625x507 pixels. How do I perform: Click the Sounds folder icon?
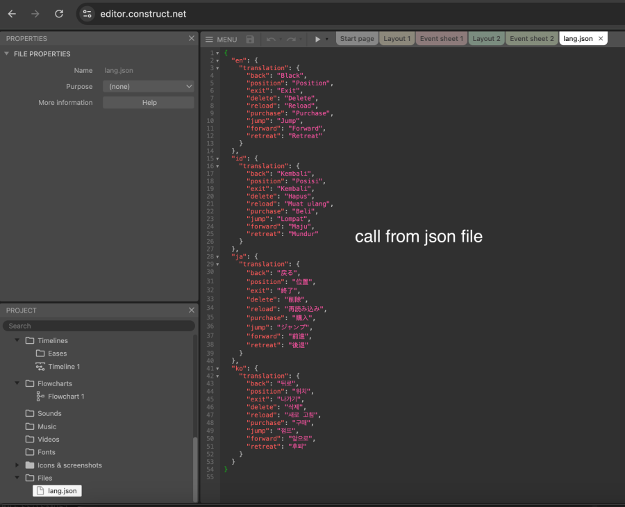30,413
